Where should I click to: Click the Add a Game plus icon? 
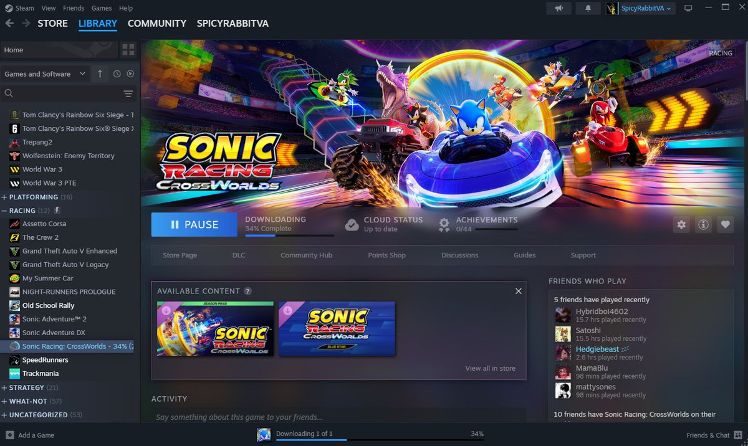[9, 435]
